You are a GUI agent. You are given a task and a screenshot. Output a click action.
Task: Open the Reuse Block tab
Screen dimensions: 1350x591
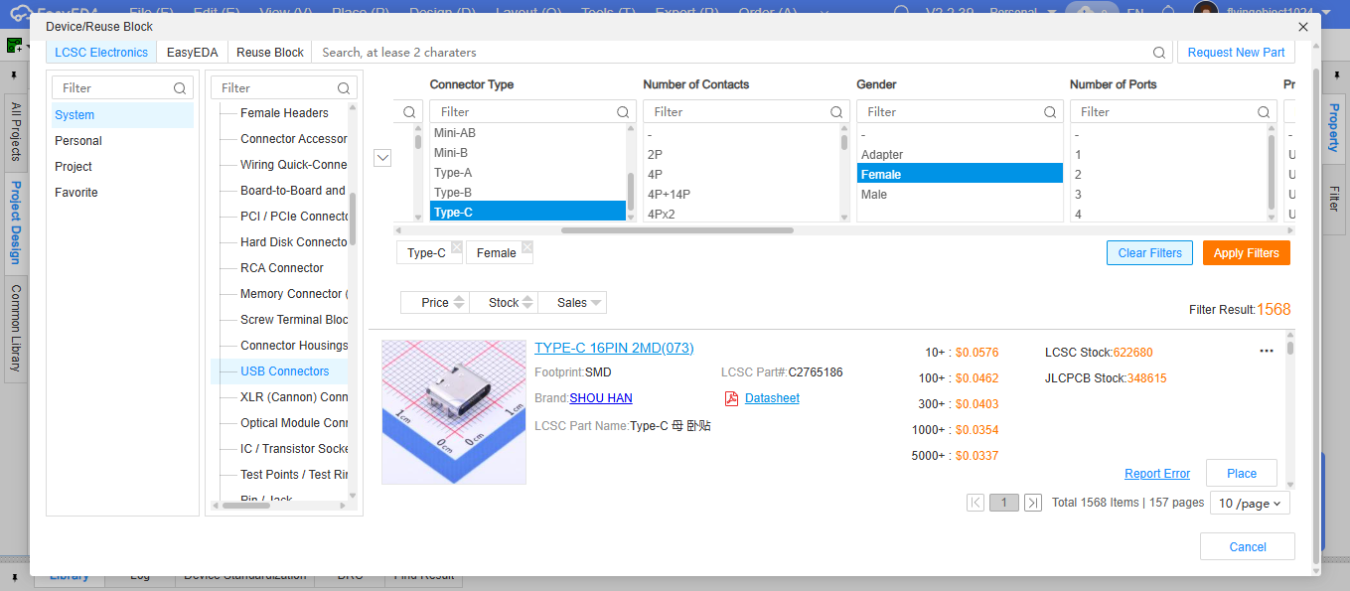(269, 53)
